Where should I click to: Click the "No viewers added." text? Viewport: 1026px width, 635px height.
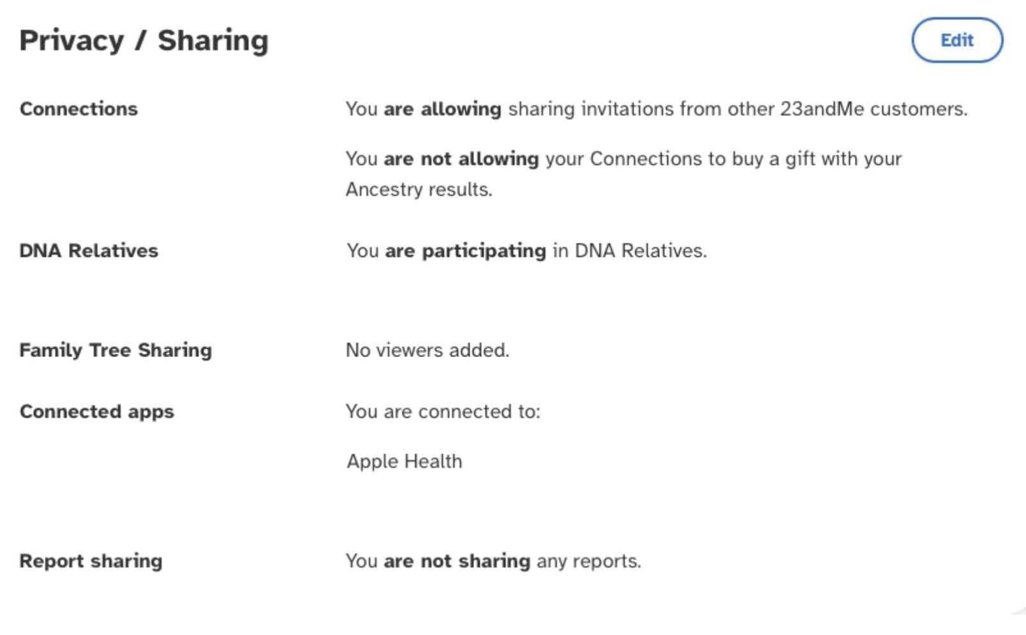pyautogui.click(x=427, y=350)
